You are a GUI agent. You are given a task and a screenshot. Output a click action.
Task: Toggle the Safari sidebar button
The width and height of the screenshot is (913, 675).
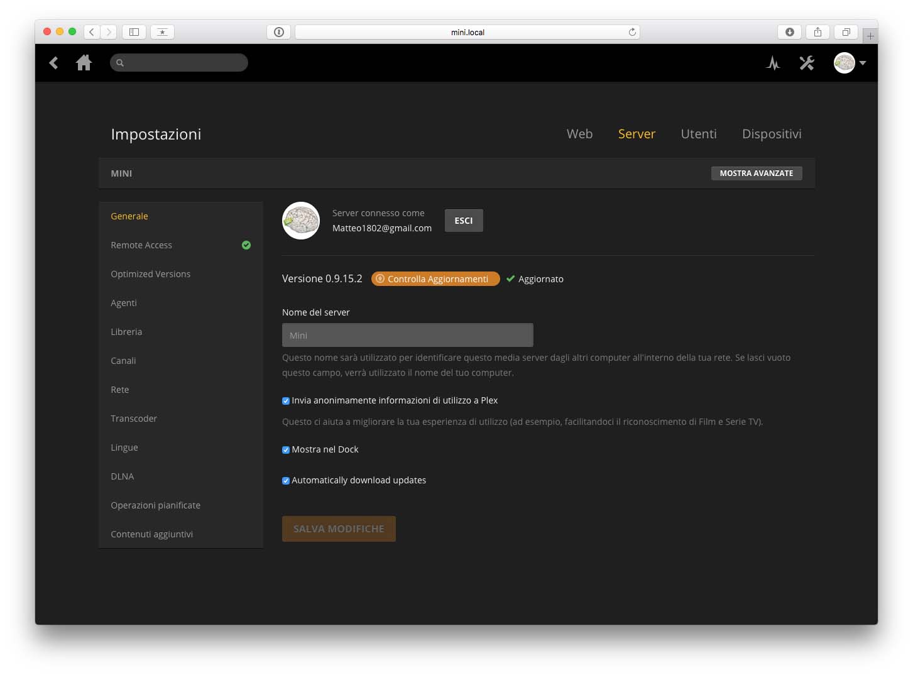(x=134, y=32)
